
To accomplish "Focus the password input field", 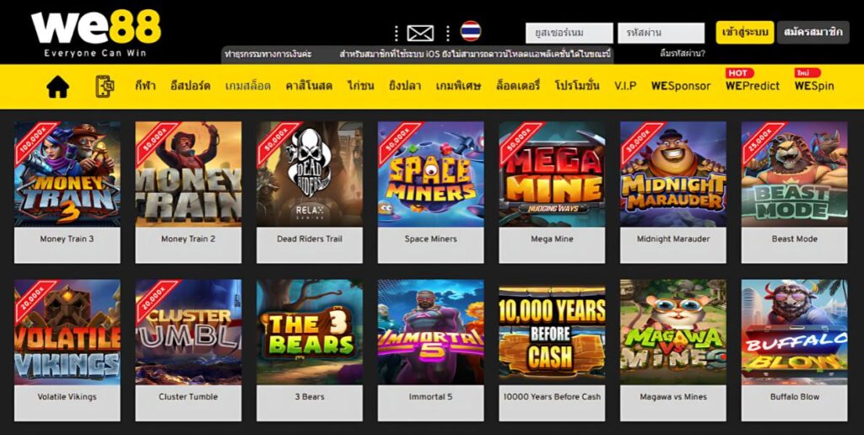I will click(x=661, y=33).
